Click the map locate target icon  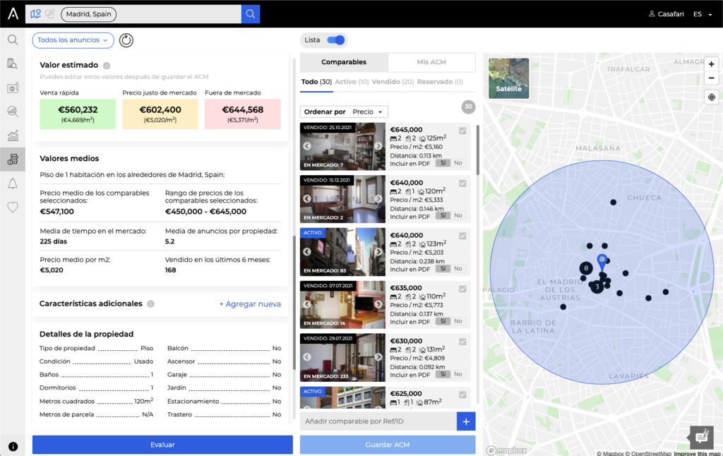(712, 97)
